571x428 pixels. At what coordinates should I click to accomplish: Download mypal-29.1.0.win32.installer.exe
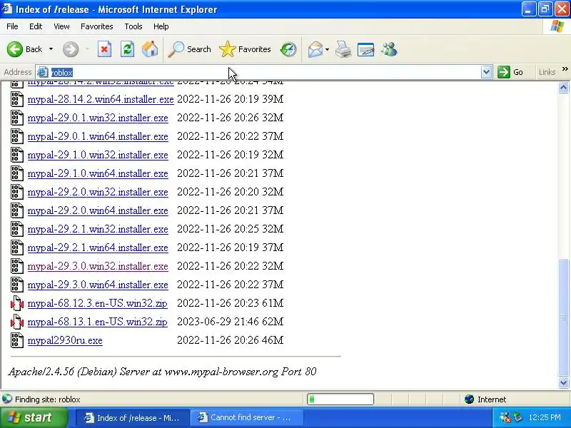click(98, 155)
